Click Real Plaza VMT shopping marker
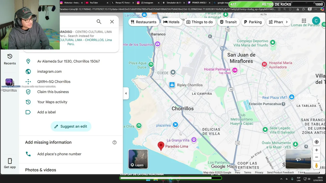The image size is (326, 183). click(x=292, y=97)
